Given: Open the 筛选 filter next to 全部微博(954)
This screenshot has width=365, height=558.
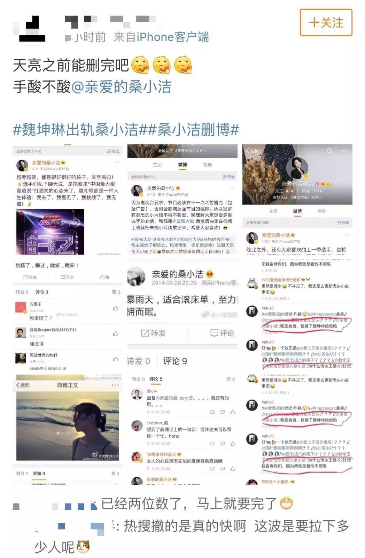Looking at the screenshot, I should (228, 177).
